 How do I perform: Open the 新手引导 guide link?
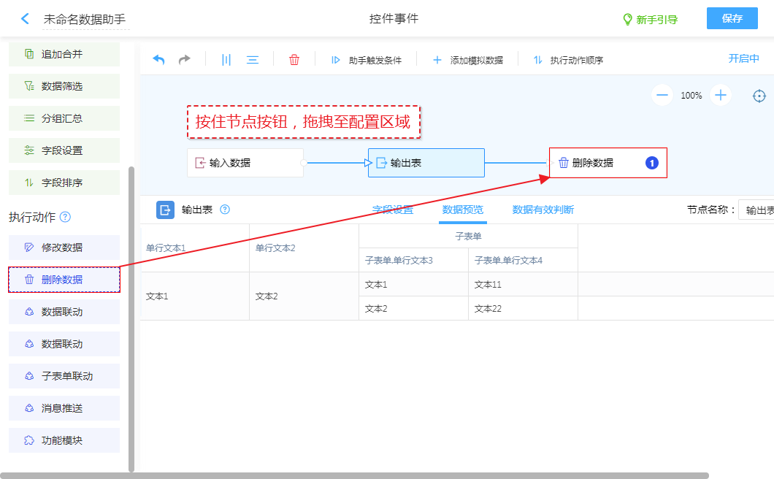[649, 20]
